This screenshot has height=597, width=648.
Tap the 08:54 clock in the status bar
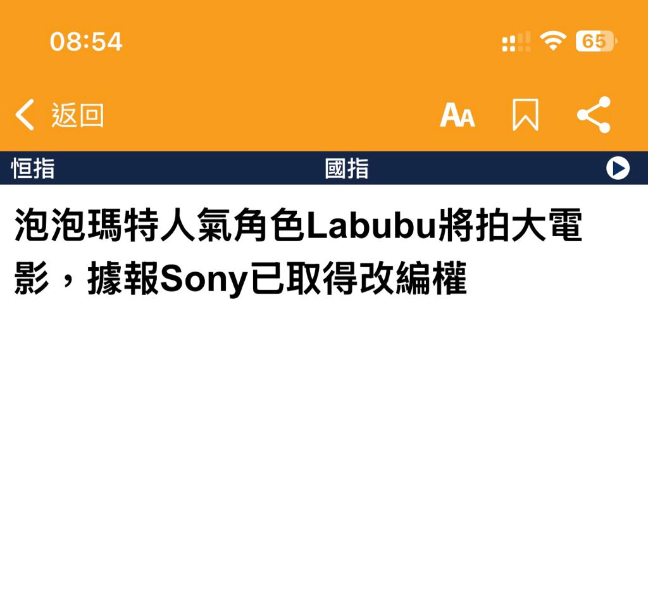(x=86, y=42)
